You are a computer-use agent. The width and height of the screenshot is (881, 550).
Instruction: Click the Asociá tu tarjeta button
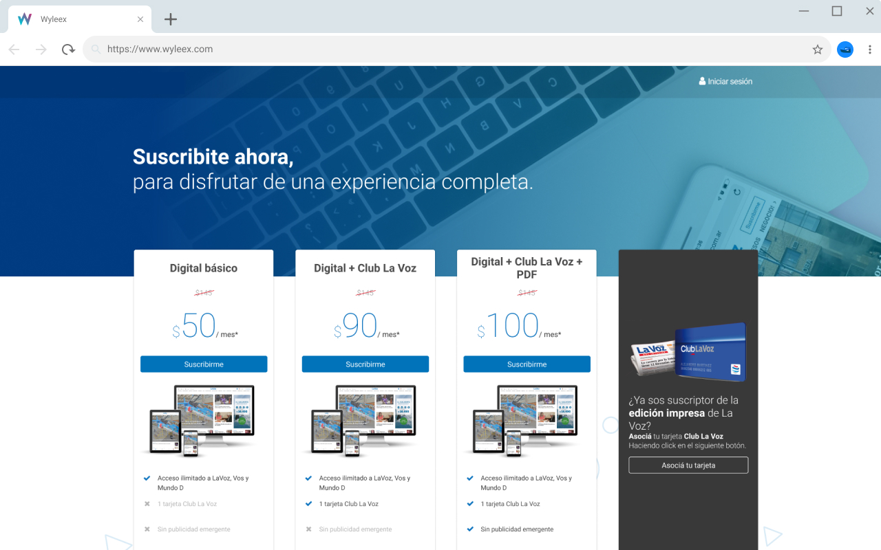coord(688,465)
